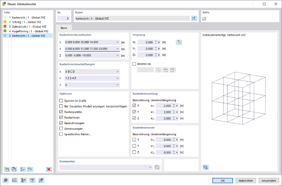
Task: Open the Z labels dropdown showing a
Action: tap(118, 85)
